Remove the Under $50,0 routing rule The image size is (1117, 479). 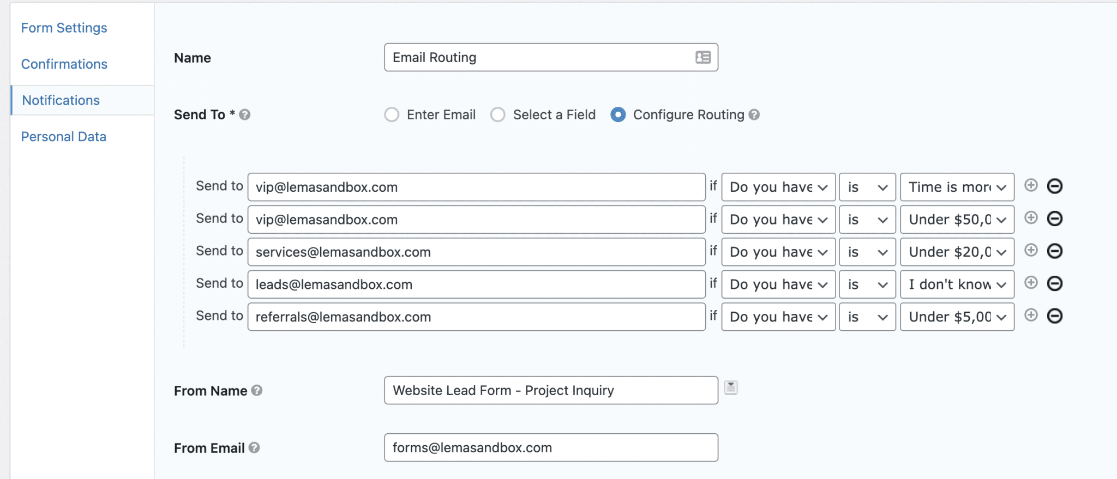tap(1055, 219)
